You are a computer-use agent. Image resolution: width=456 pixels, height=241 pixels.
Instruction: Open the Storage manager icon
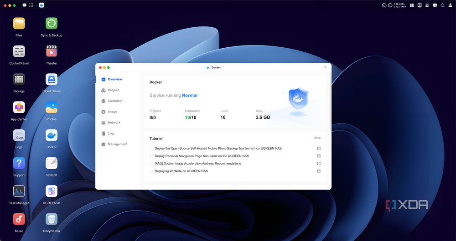(x=19, y=79)
